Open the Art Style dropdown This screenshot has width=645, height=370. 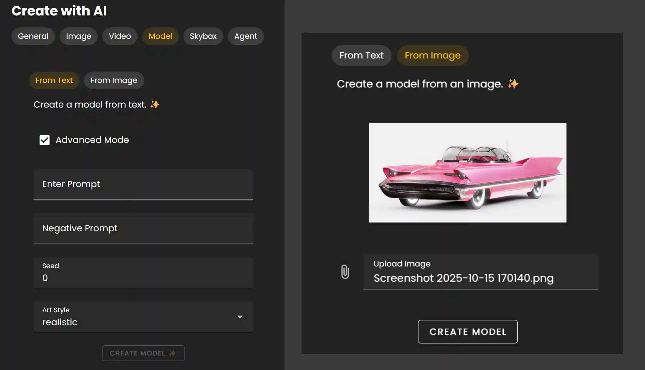click(x=240, y=317)
